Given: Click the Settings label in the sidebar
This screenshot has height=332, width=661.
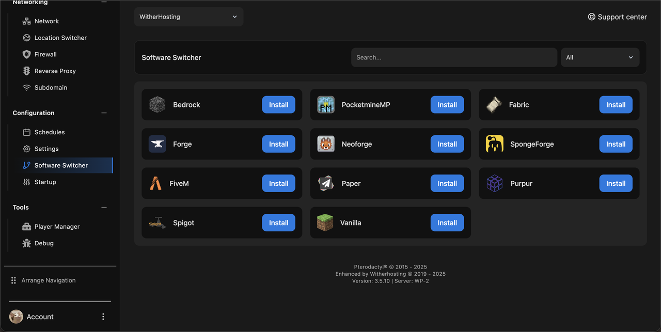Looking at the screenshot, I should click(46, 149).
